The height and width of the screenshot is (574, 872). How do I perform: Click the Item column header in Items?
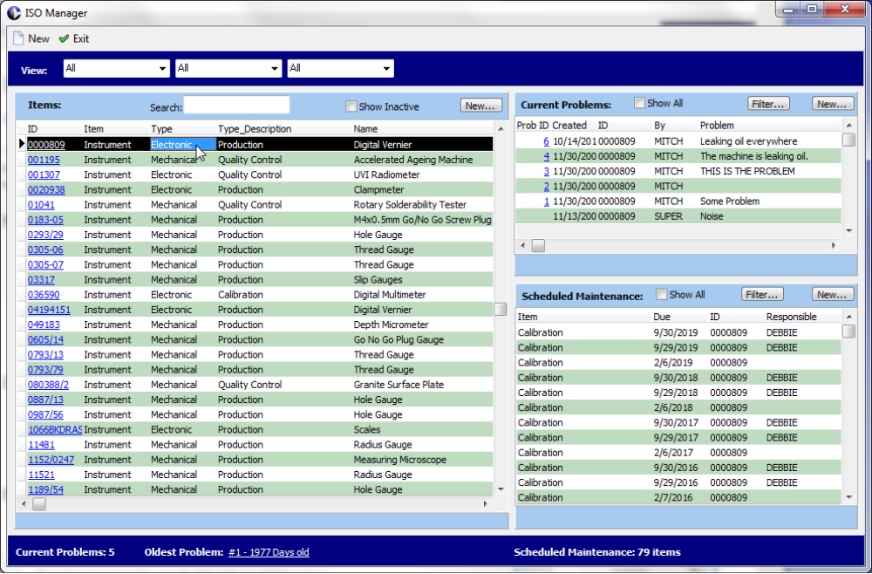coord(93,129)
